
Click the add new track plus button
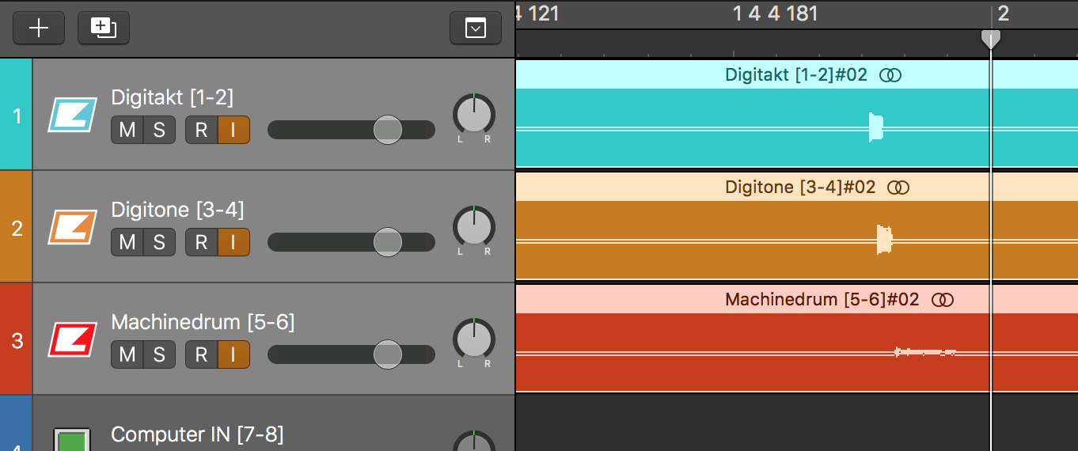pos(38,28)
